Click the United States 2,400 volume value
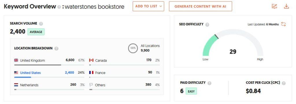The height and width of the screenshot is (104, 296). click(69, 73)
